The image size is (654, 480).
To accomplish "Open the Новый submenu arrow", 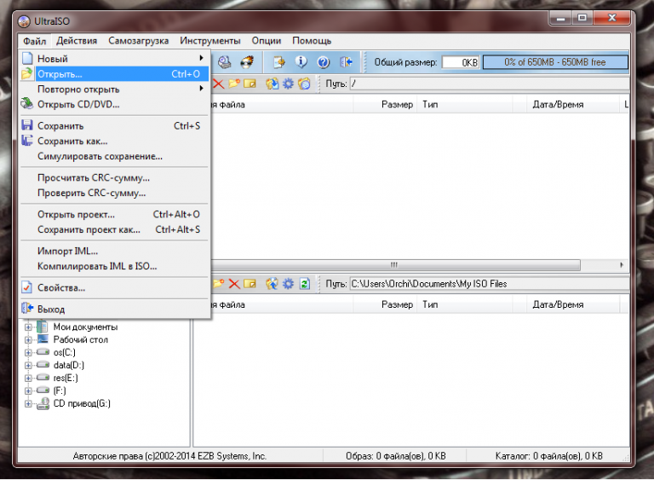I will tap(202, 58).
